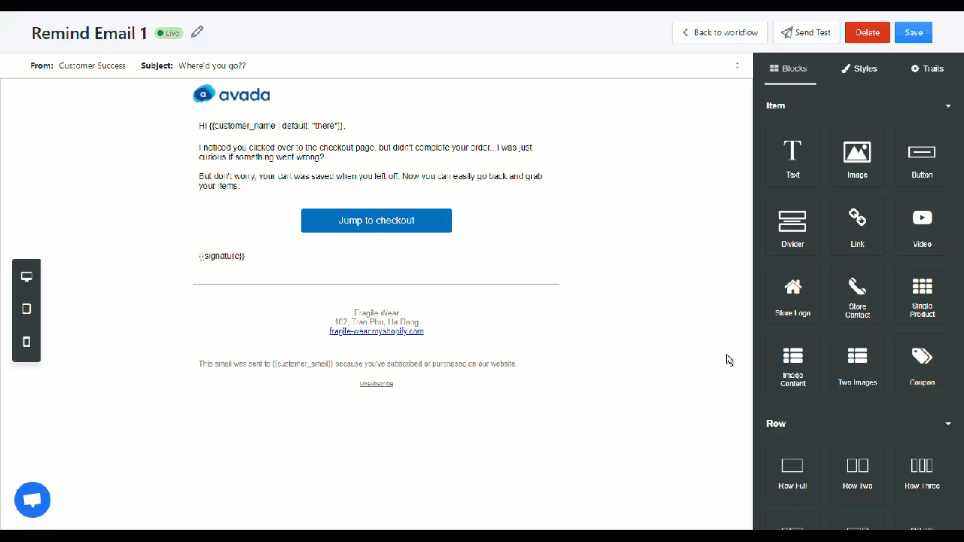This screenshot has width=964, height=542.
Task: Pick the Coupon block icon
Action: pos(922,357)
